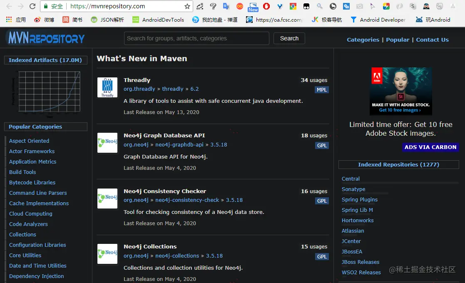Open the Central repository link

[x=351, y=179]
